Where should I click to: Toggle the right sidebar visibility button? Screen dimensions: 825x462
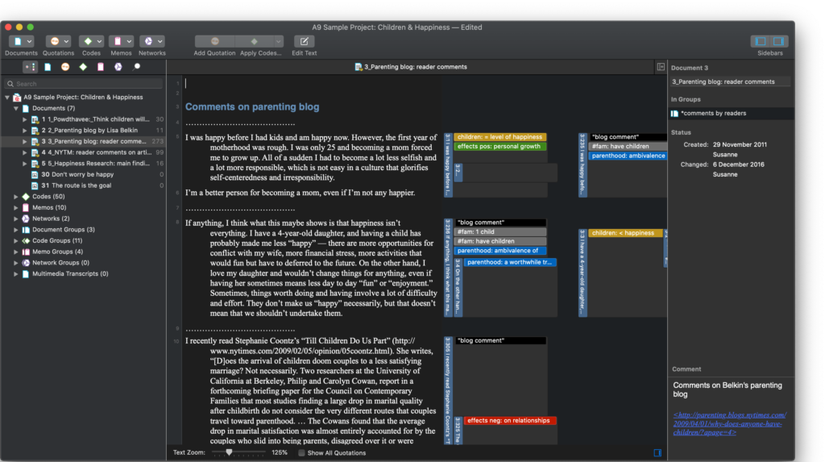pyautogui.click(x=778, y=41)
